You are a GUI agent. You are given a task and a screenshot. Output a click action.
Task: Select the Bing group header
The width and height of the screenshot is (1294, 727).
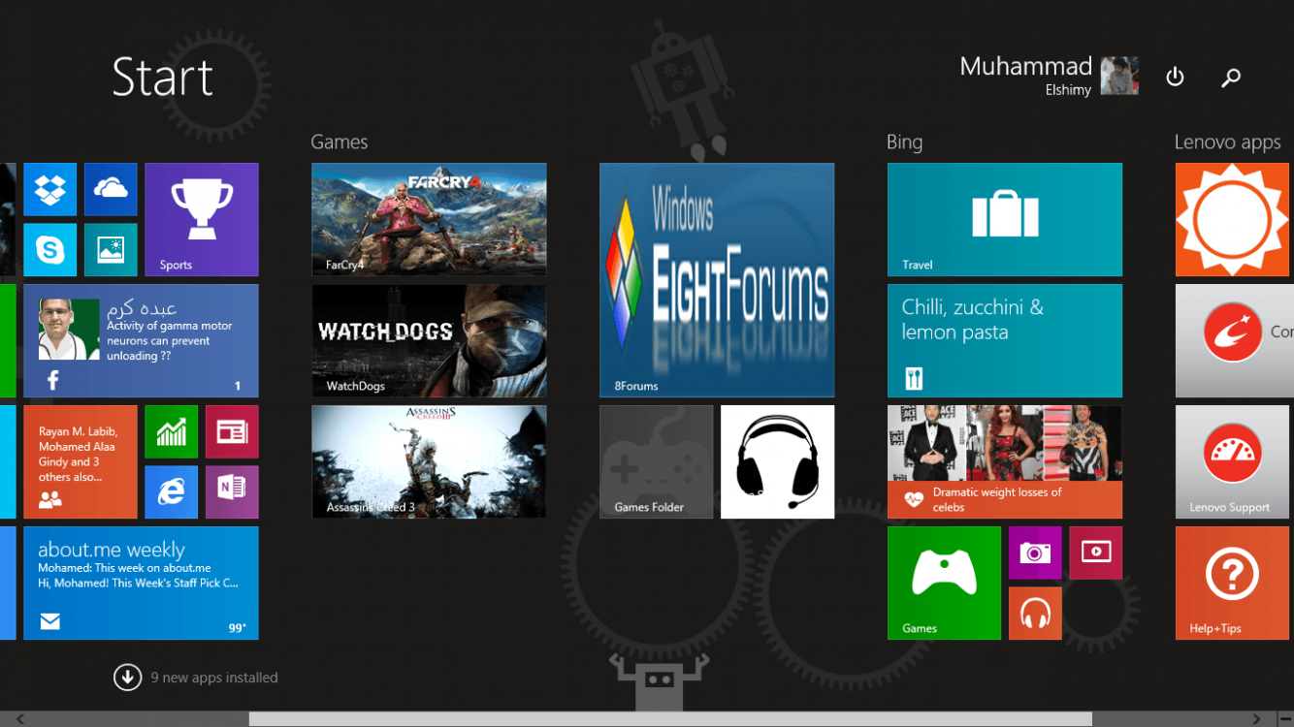point(904,142)
